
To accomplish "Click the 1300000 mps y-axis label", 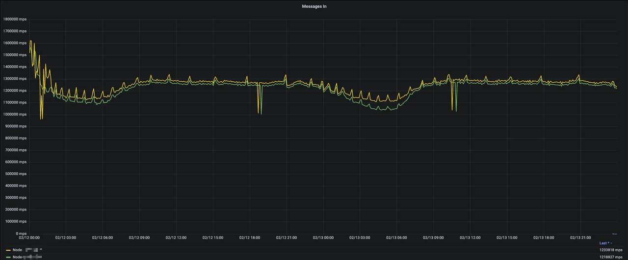I will [x=15, y=79].
